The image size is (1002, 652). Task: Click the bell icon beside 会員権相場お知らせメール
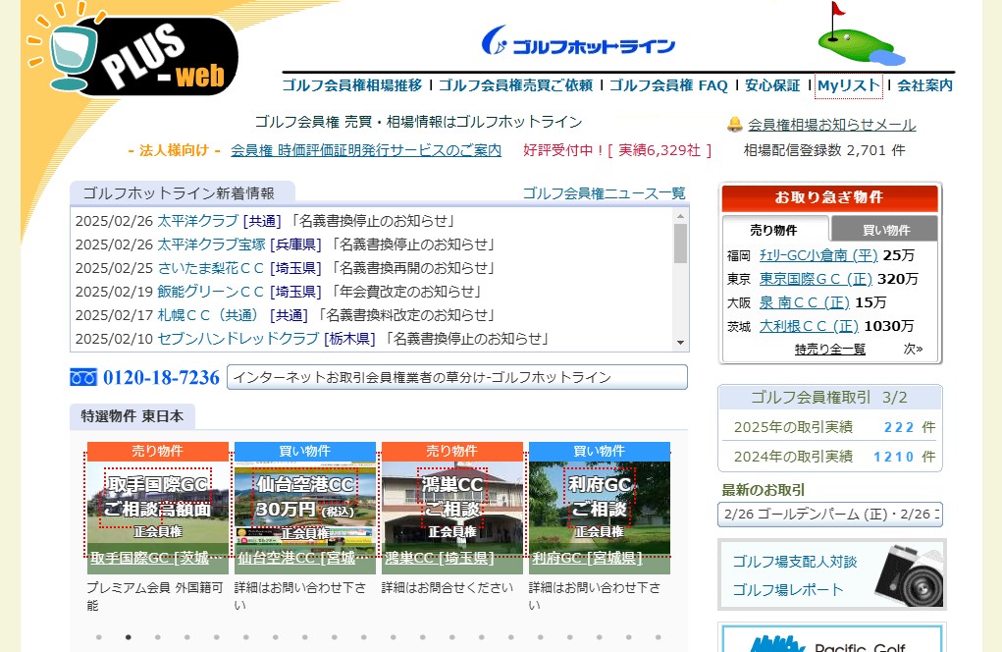(x=734, y=125)
